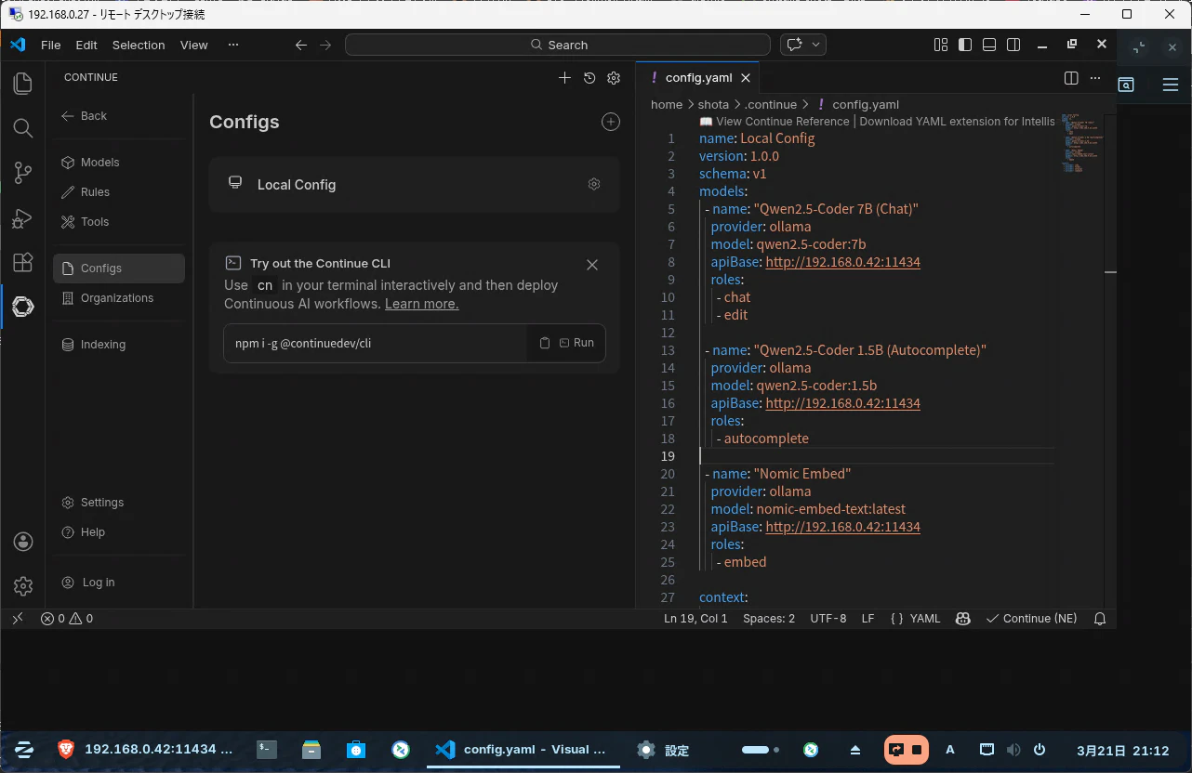The width and height of the screenshot is (1192, 773).
Task: Add a new config with circled plus
Action: click(611, 122)
